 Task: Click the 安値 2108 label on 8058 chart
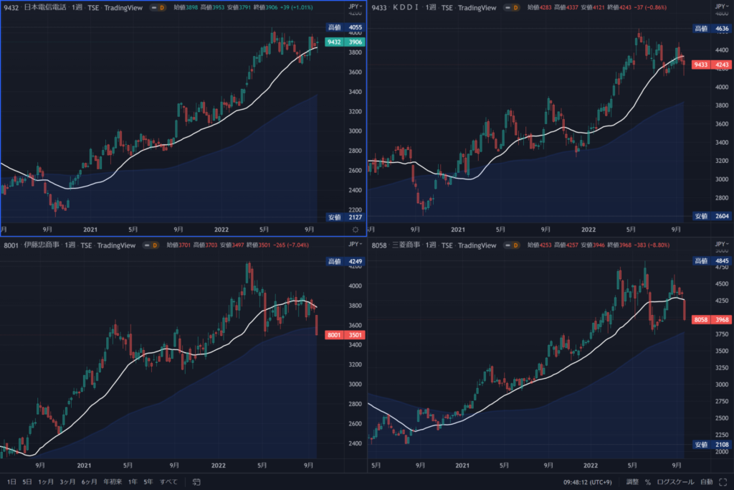click(712, 445)
